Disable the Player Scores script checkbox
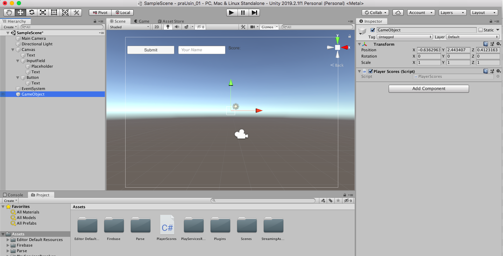This screenshot has width=503, height=256. (x=370, y=71)
